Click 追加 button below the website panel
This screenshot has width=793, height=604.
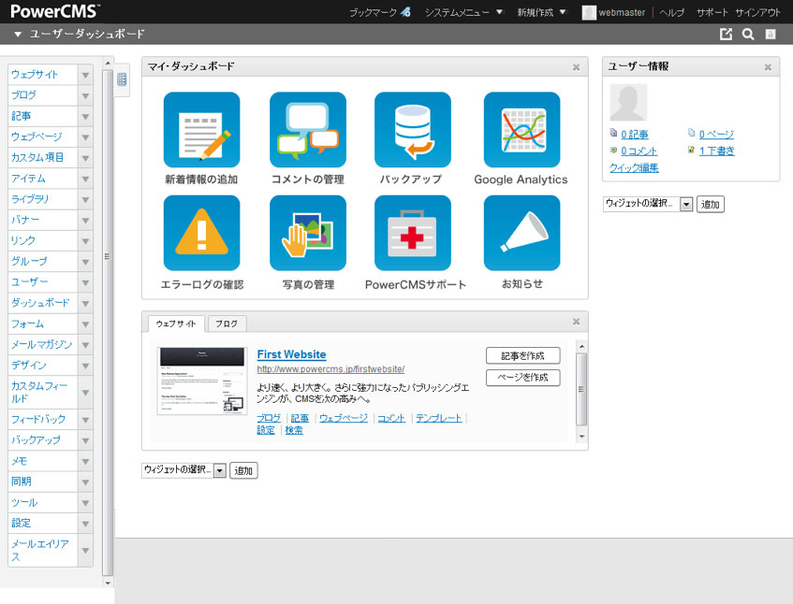[x=243, y=470]
